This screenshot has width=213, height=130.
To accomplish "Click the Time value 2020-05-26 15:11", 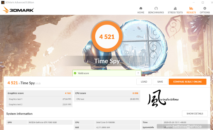I will coord(175,122).
